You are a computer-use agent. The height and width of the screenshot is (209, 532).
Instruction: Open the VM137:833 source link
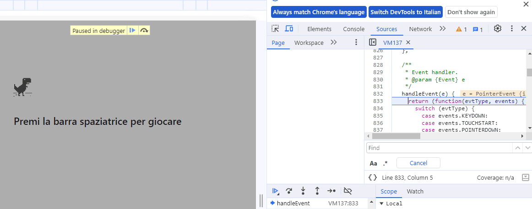(x=343, y=203)
